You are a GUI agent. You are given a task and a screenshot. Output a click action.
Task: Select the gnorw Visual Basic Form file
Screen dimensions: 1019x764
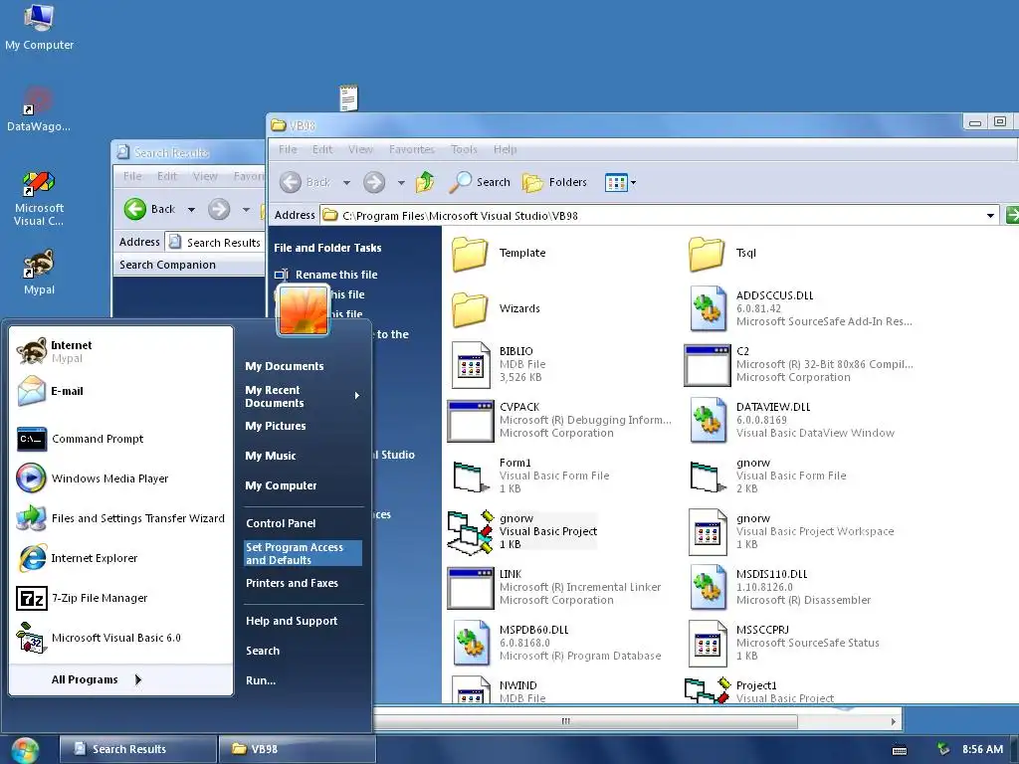click(767, 477)
